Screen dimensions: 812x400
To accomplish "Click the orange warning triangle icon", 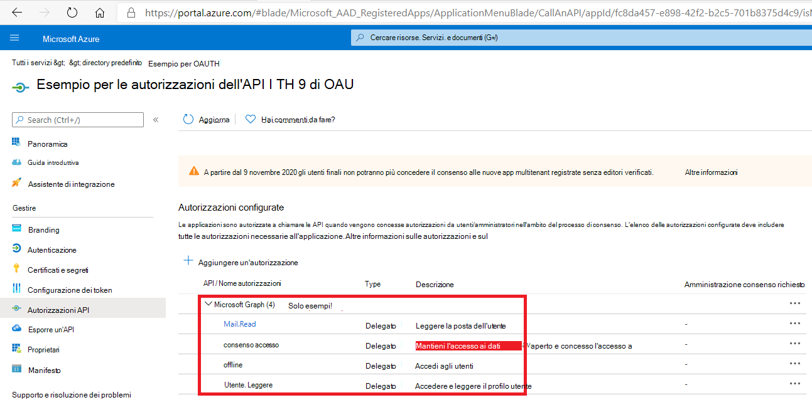I will coord(193,171).
